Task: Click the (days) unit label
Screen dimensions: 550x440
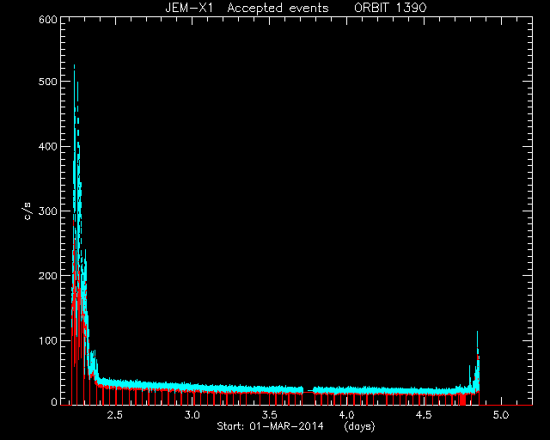Action: (359, 426)
